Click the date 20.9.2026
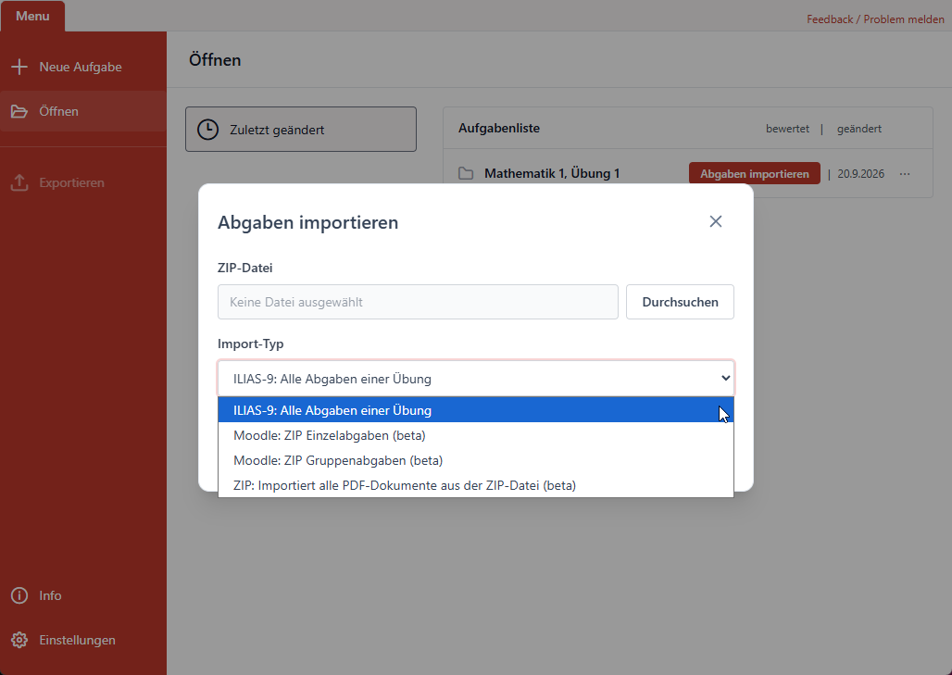The height and width of the screenshot is (675, 952). [861, 173]
